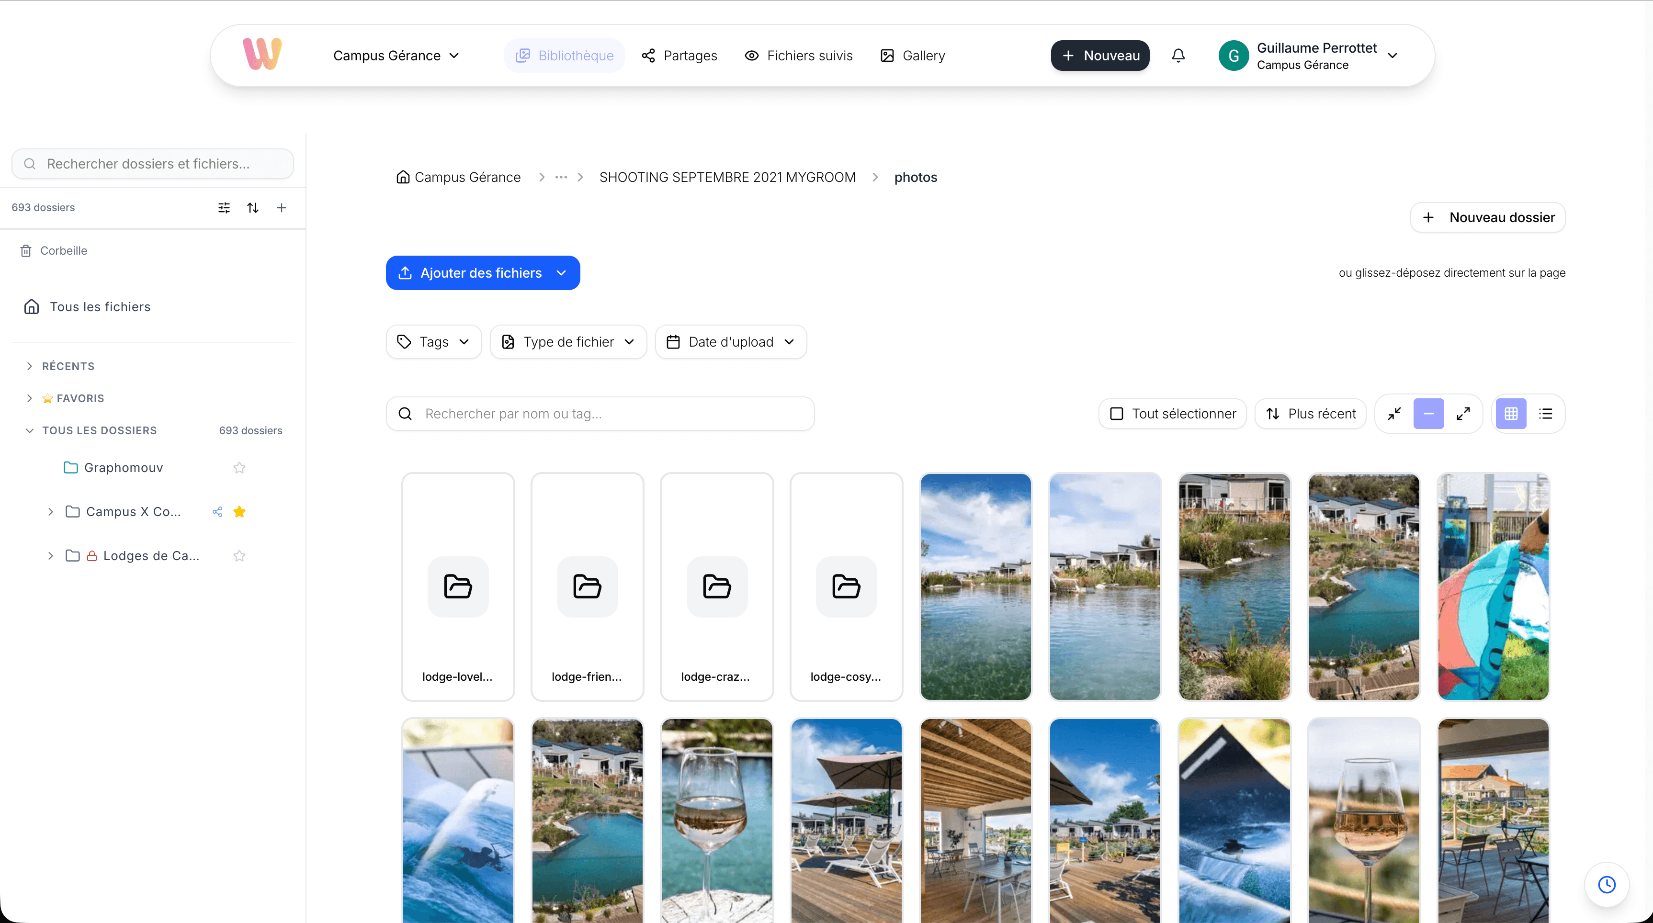This screenshot has height=923, width=1653.
Task: Open folder sort order icon in sidebar
Action: (253, 207)
